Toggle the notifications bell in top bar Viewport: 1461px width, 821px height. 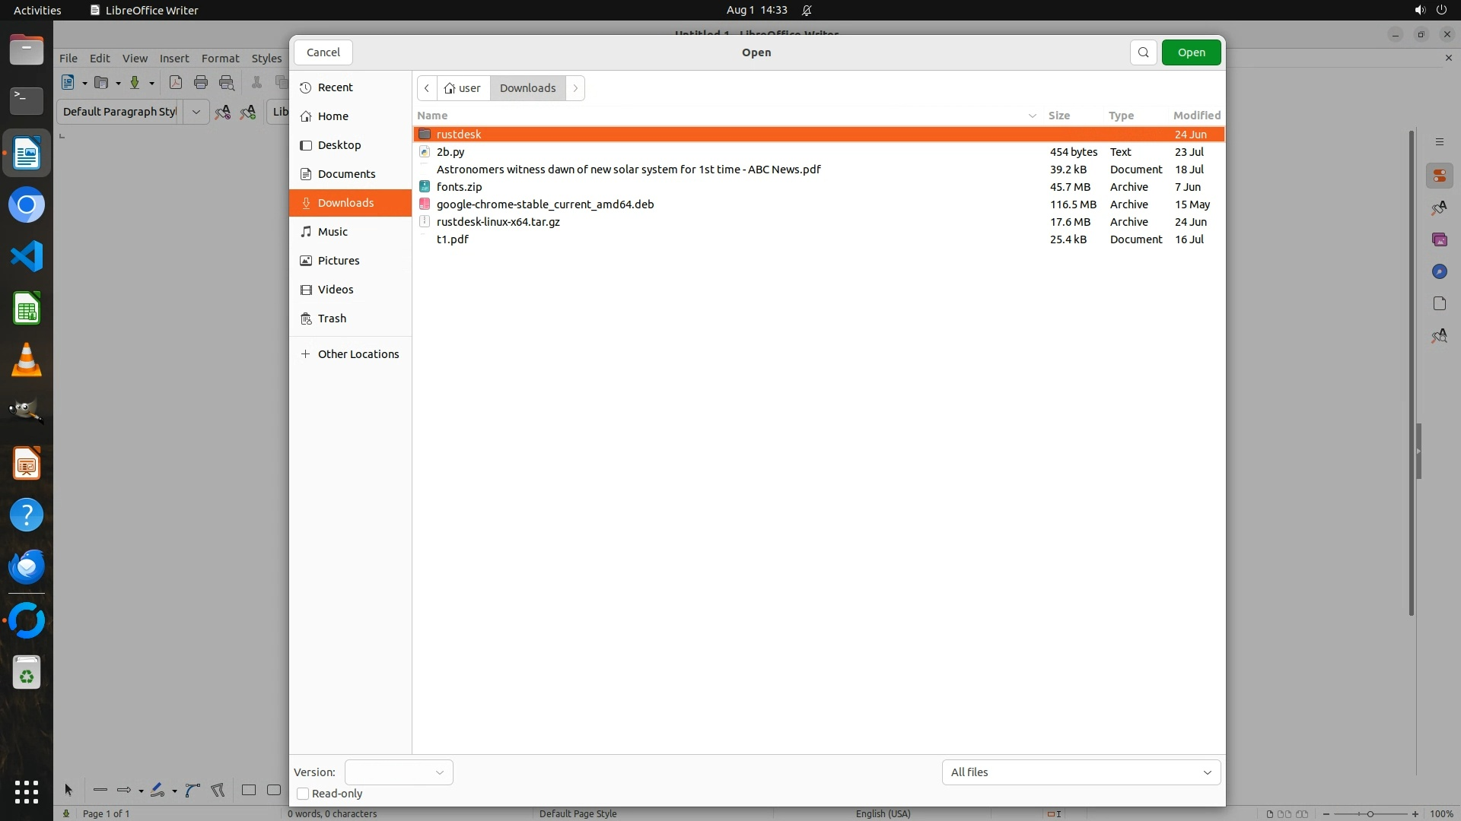[x=807, y=10]
